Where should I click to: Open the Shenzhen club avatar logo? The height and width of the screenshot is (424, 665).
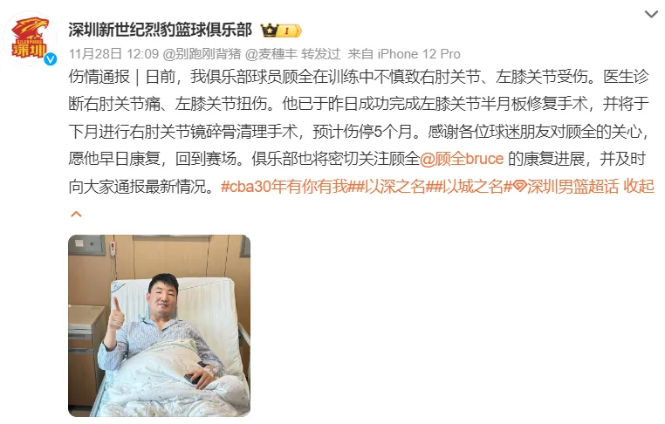(x=30, y=39)
